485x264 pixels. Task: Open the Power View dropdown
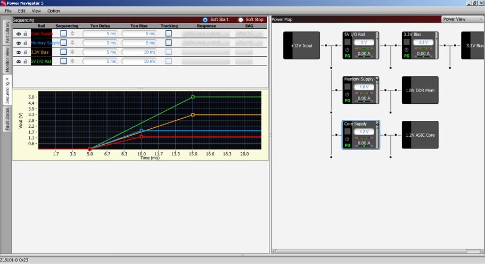(463, 19)
